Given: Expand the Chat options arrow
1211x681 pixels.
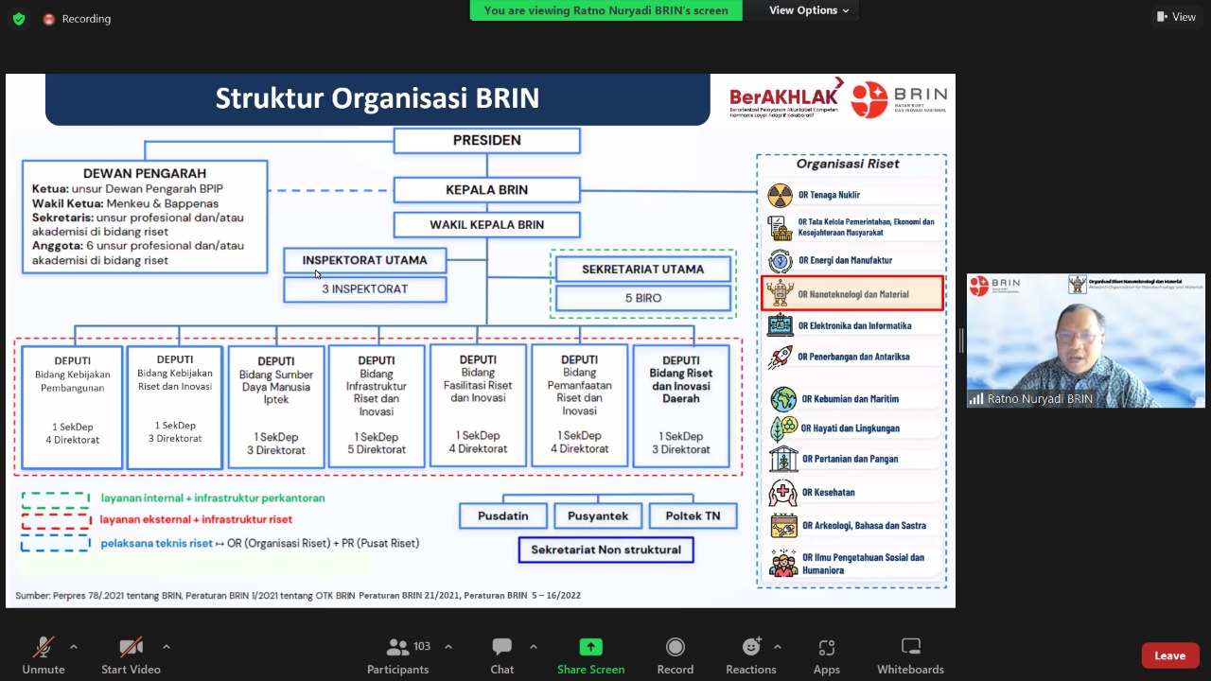Looking at the screenshot, I should pos(534,647).
